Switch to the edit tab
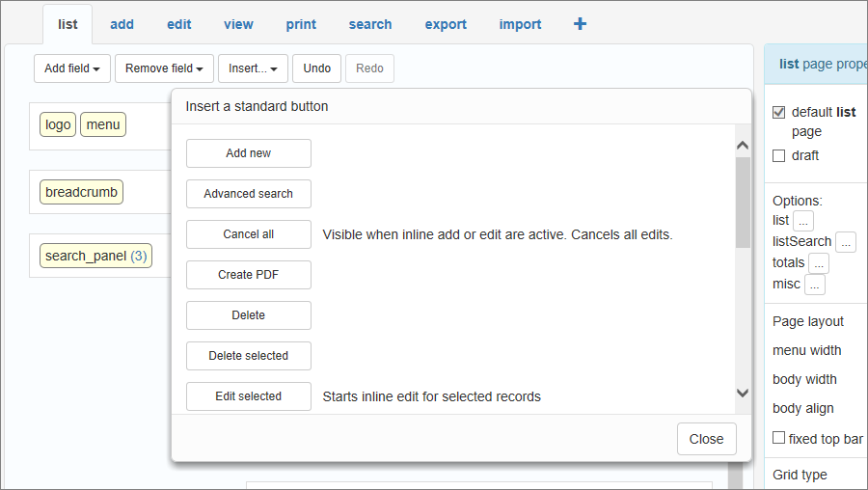This screenshot has height=490, width=868. pos(178,24)
